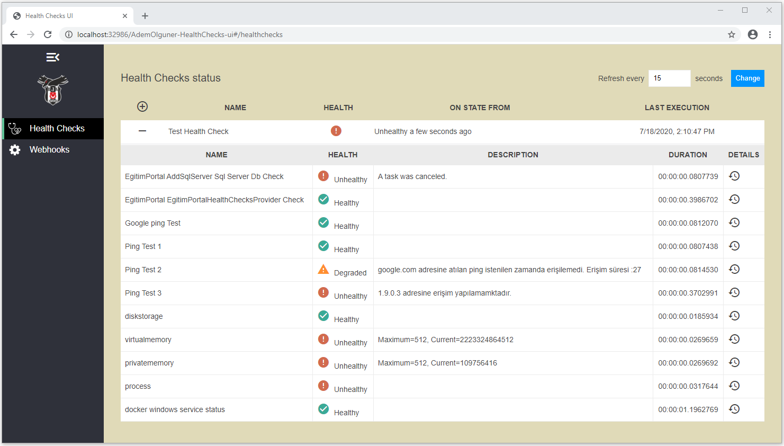
Task: Expand all checks using the plus icon
Action: pos(142,106)
